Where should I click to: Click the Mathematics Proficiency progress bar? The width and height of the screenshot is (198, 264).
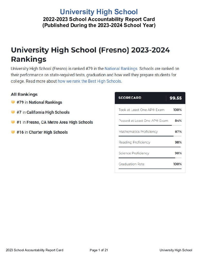coord(150,136)
